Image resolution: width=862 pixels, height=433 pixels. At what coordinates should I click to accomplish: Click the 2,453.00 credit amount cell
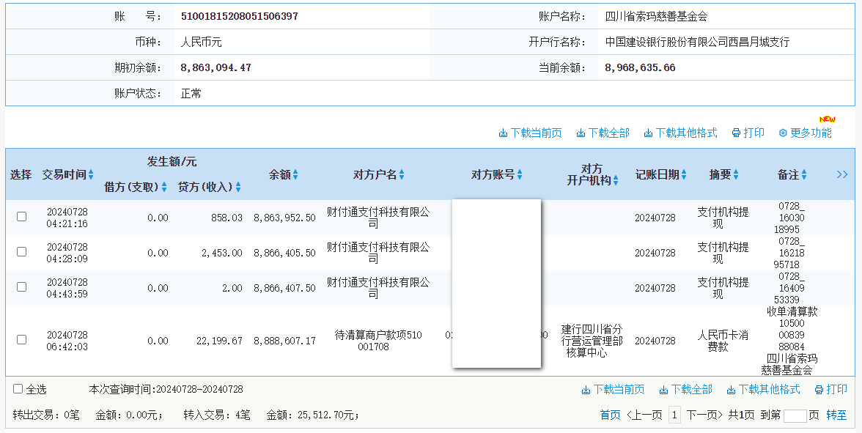point(221,253)
